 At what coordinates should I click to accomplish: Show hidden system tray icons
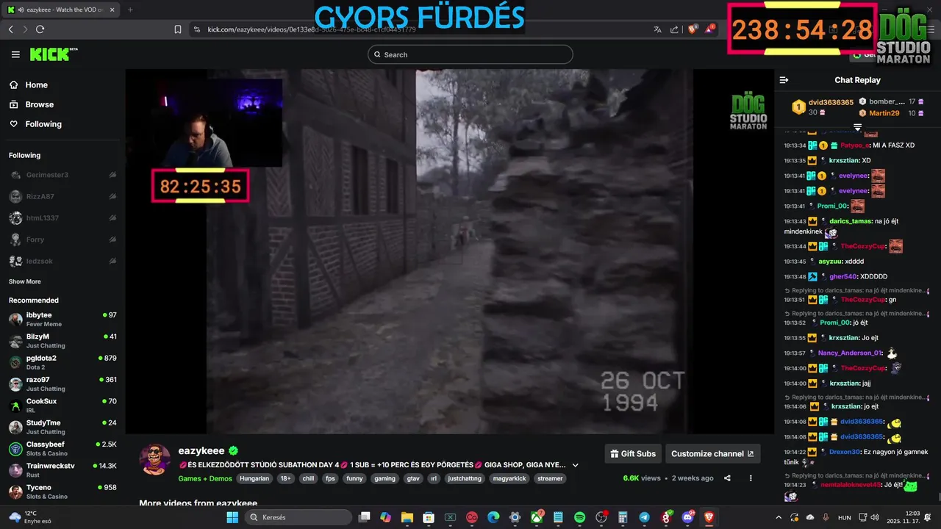(x=779, y=517)
